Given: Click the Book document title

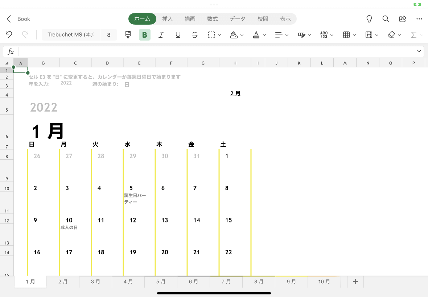Looking at the screenshot, I should pyautogui.click(x=24, y=19).
